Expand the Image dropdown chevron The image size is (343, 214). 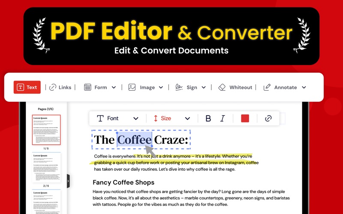point(161,87)
